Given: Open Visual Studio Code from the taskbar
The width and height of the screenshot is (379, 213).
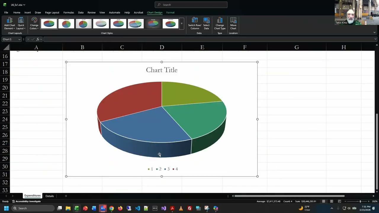Looking at the screenshot, I should tap(137, 208).
